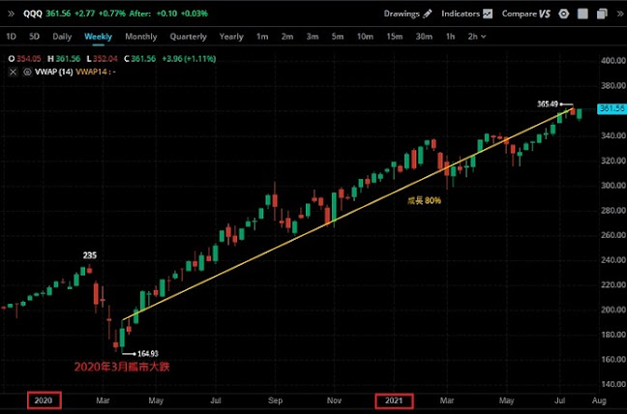
Task: Select the 1m interval
Action: [262, 37]
